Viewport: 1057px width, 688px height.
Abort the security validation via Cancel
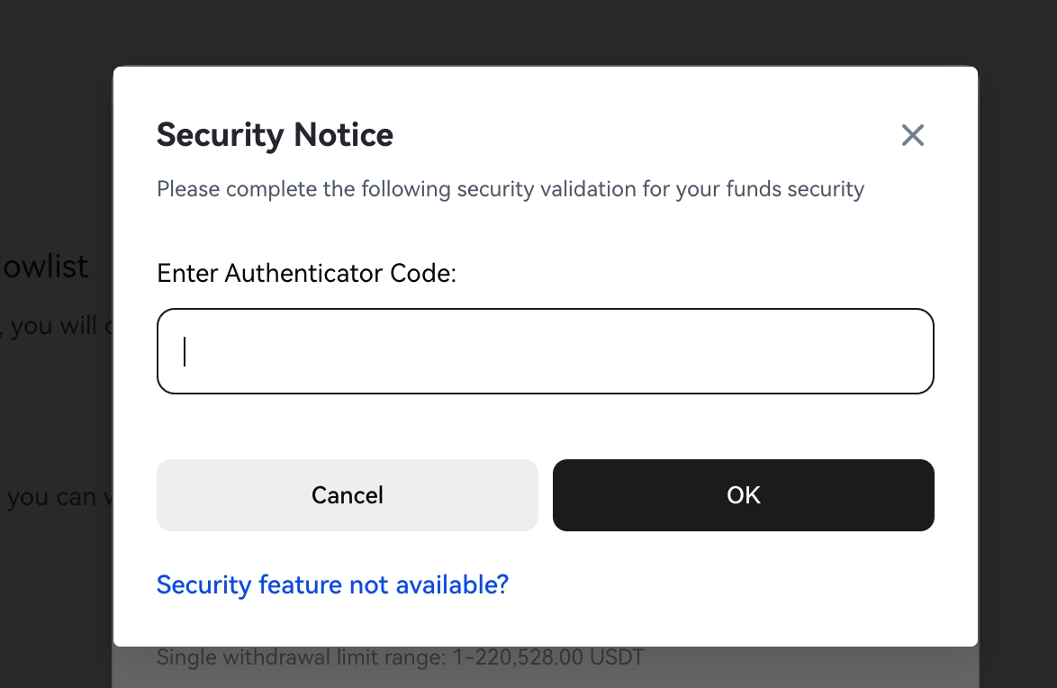tap(347, 495)
